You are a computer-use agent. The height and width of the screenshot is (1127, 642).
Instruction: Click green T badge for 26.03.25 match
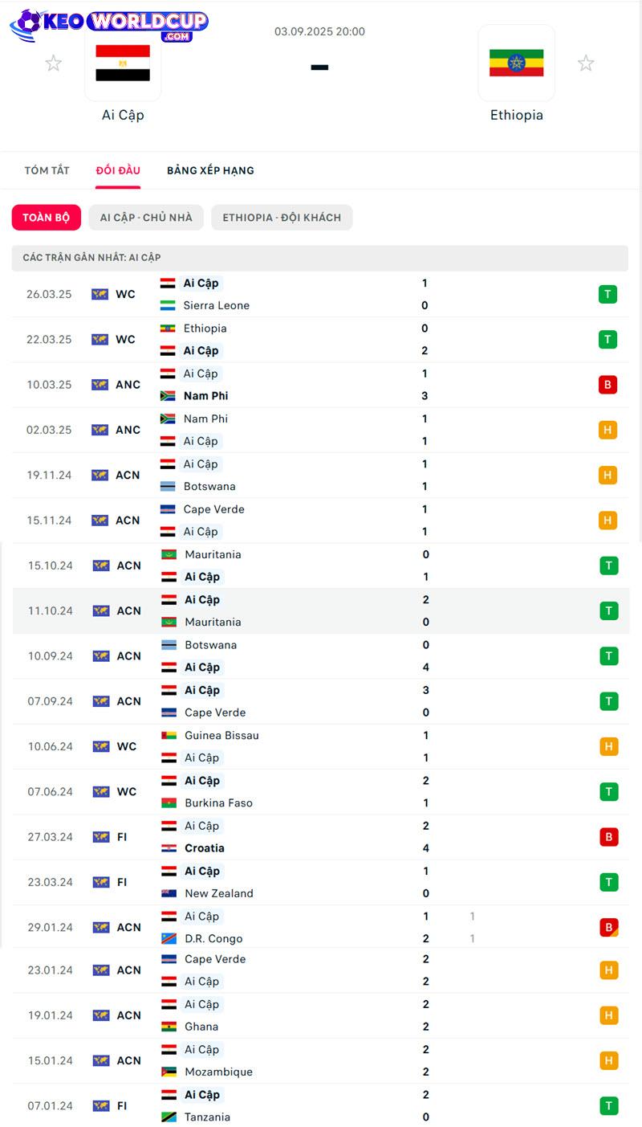point(607,294)
